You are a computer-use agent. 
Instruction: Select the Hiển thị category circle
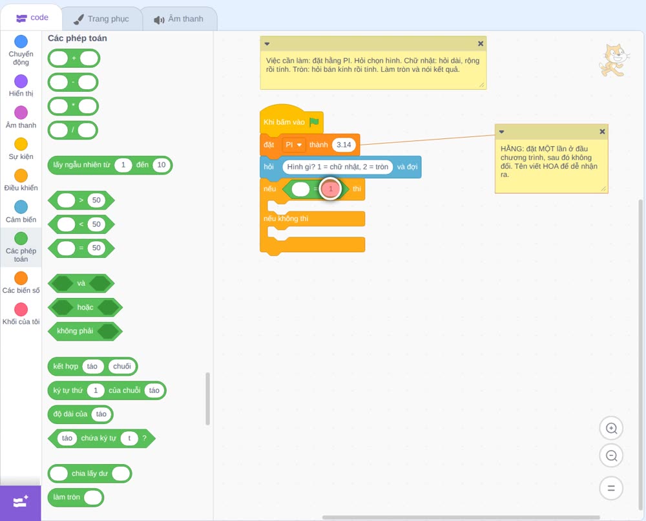pos(21,81)
